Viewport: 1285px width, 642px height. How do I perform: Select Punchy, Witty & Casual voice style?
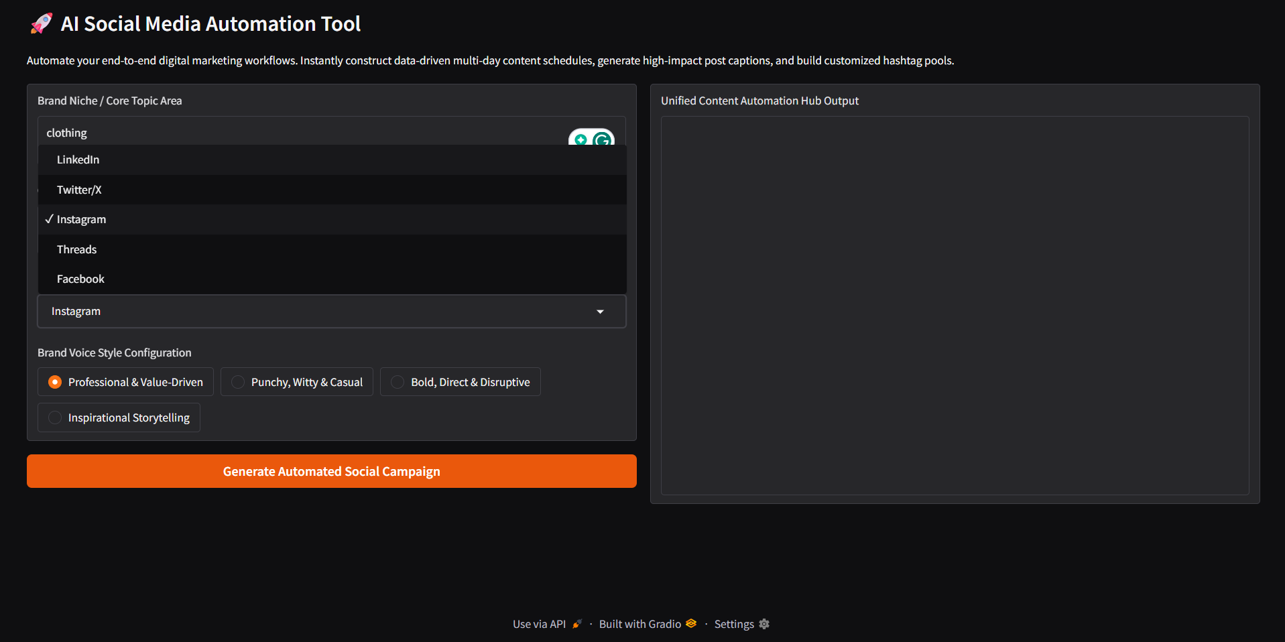[297, 382]
